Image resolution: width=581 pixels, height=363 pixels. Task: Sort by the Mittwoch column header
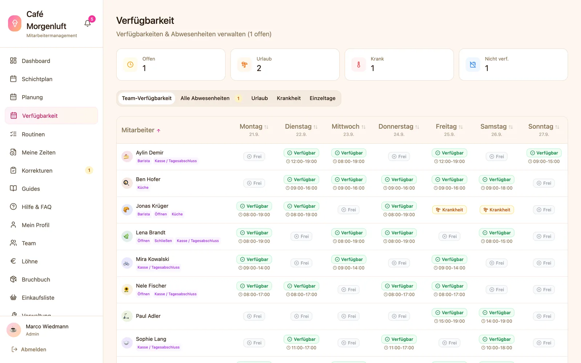click(x=349, y=126)
